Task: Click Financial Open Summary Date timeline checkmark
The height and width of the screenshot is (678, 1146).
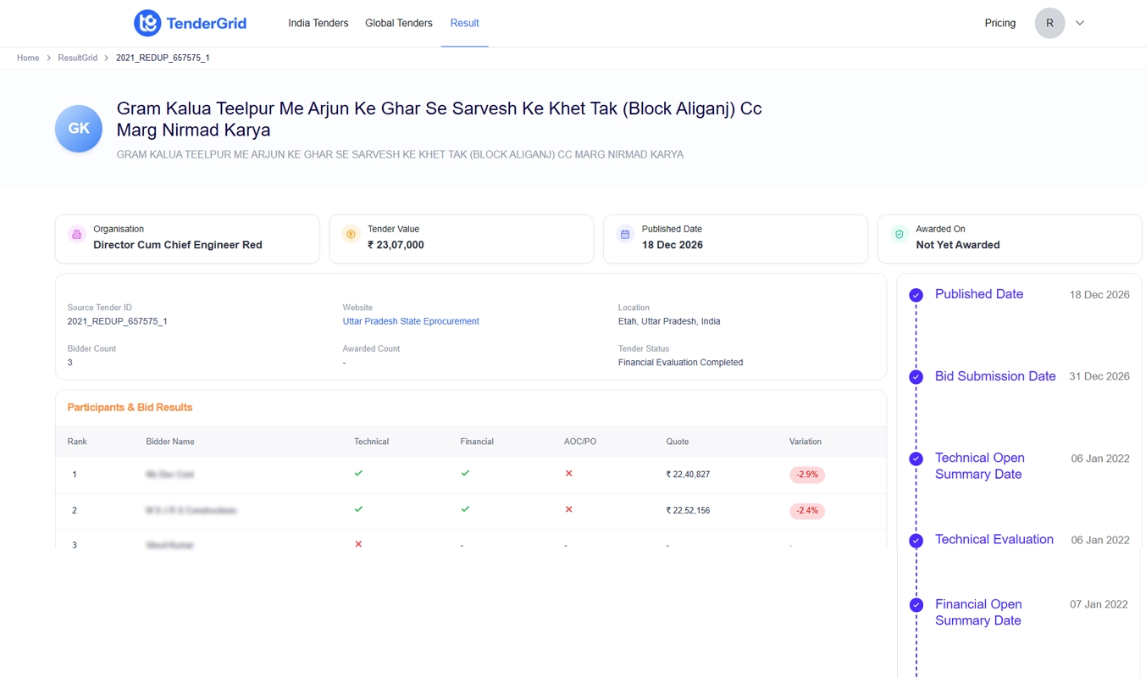Action: coord(916,605)
